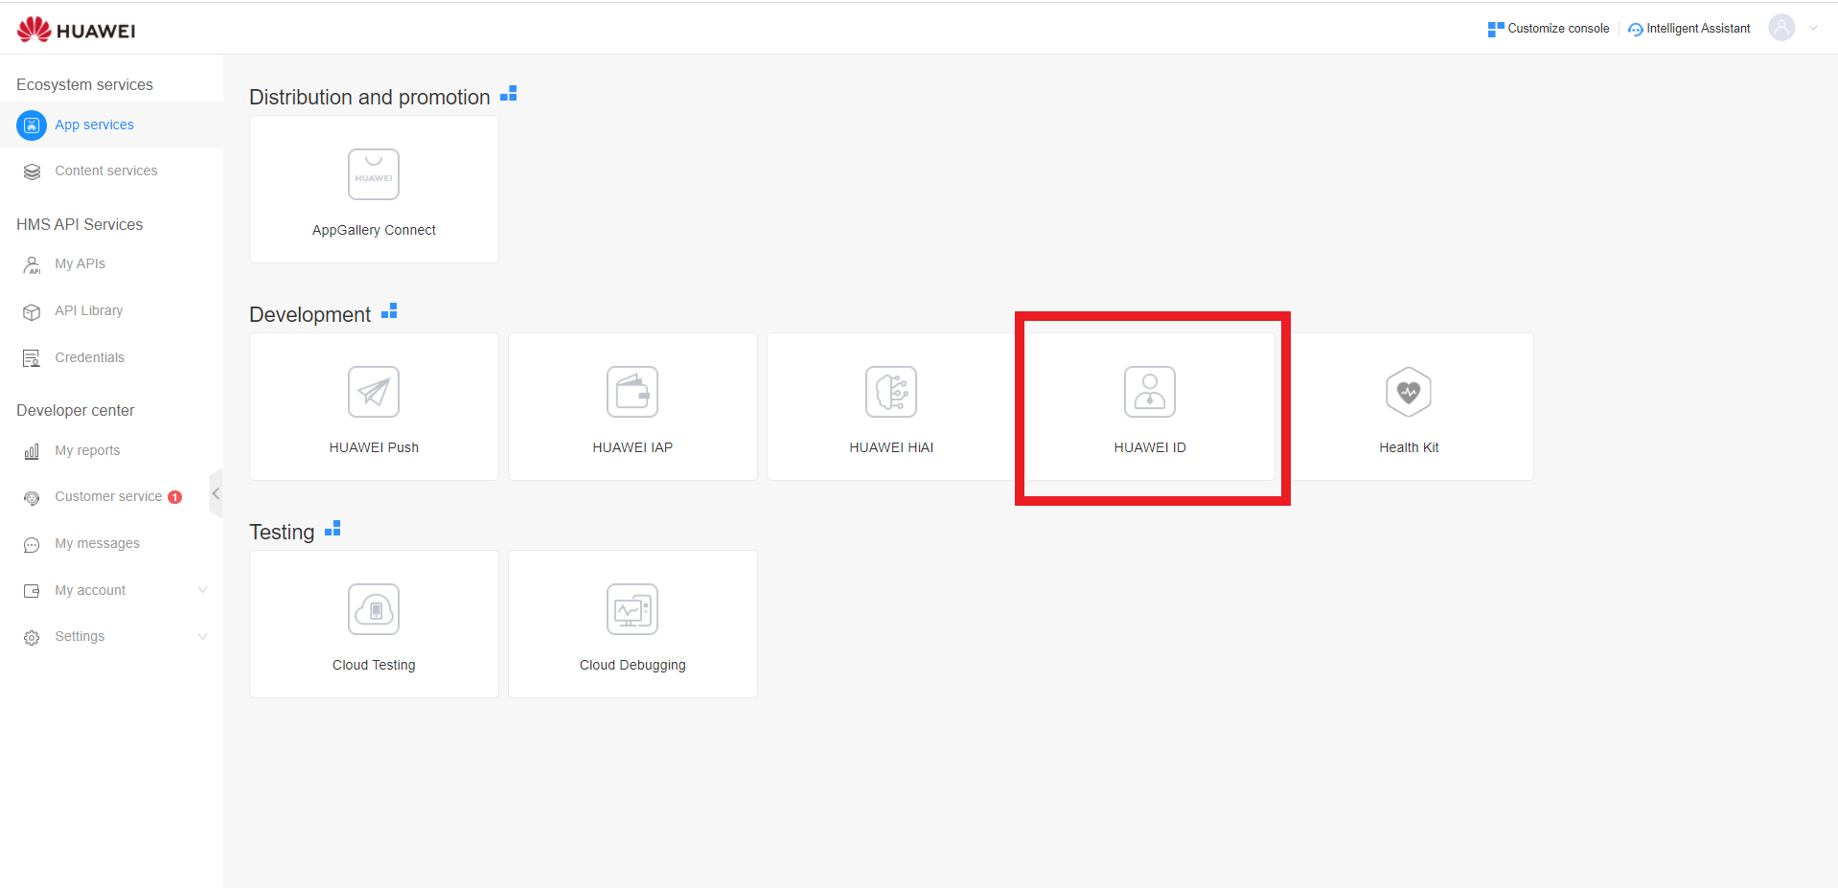Collapse the sidebar using the arrow handle

216,493
